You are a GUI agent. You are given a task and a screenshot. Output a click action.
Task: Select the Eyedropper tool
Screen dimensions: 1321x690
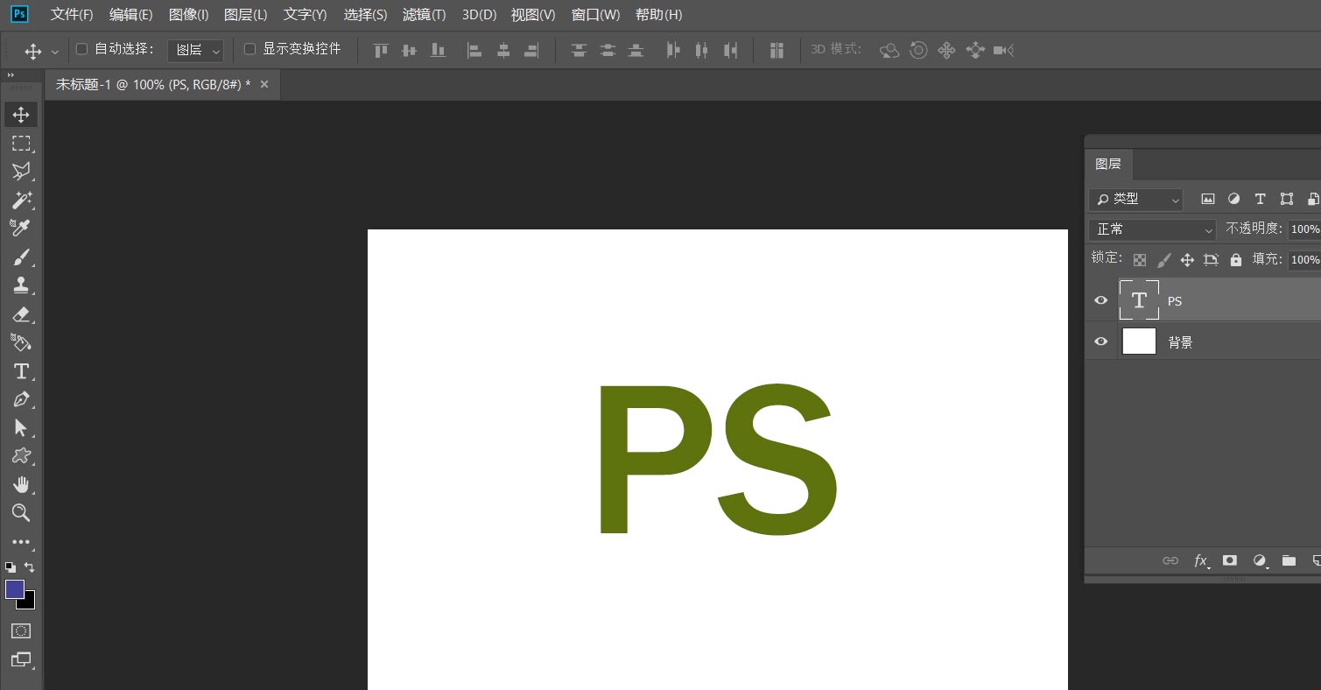21,228
